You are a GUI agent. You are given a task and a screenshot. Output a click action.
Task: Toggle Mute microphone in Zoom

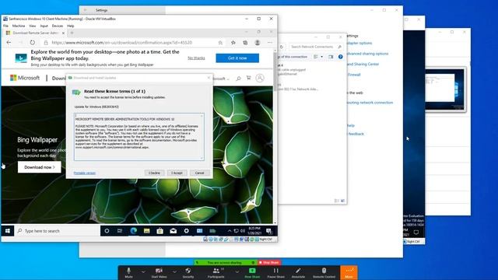[128, 272]
